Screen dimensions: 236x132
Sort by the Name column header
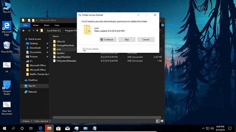[x=56, y=36]
